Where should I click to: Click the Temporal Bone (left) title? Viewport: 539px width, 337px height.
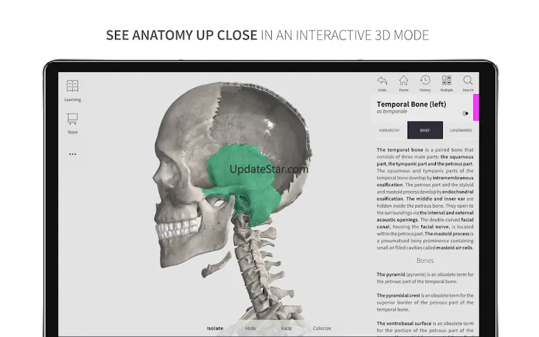click(412, 104)
